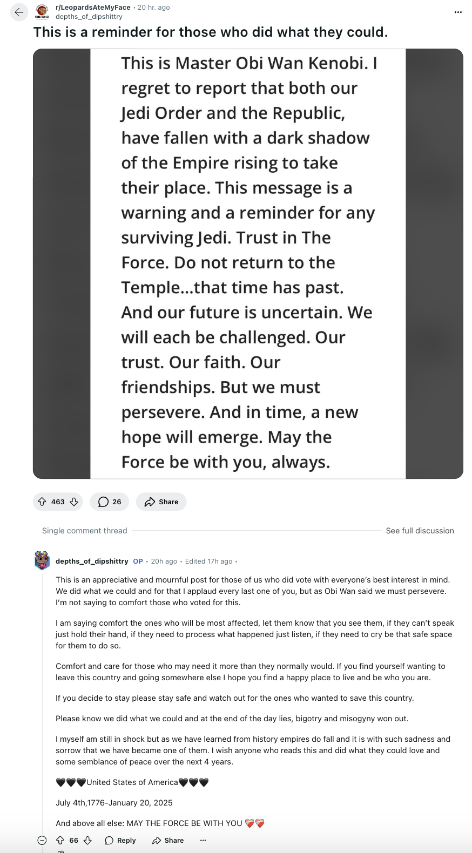Click the commenter's avatar image
The height and width of the screenshot is (853, 472).
click(x=42, y=560)
